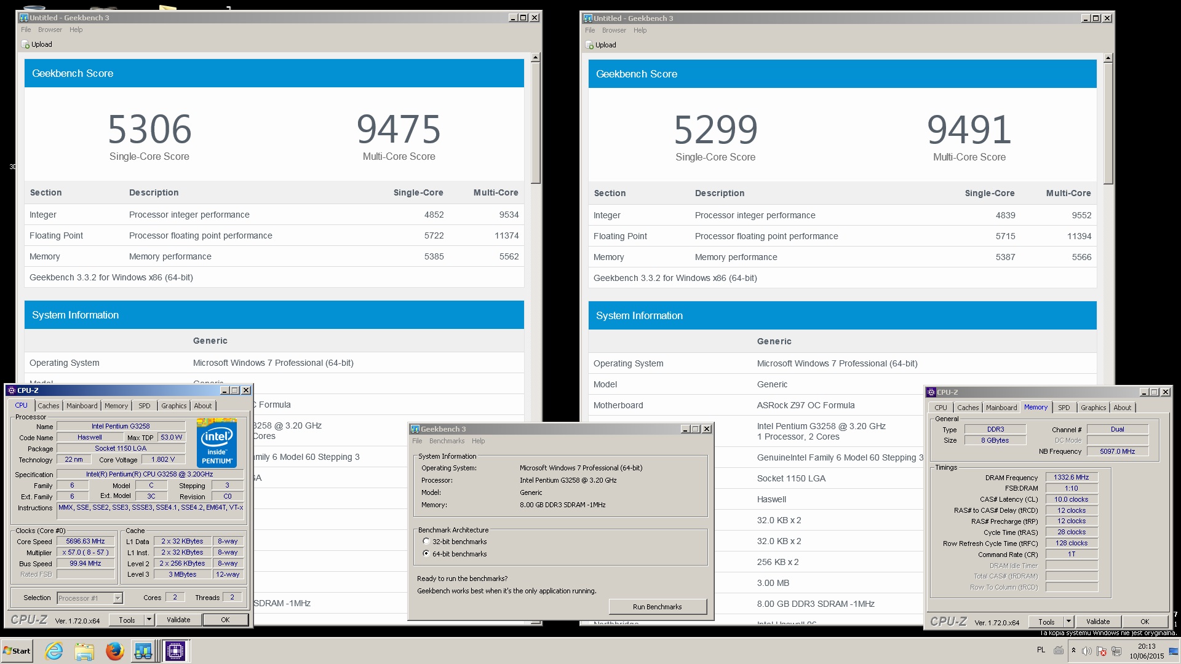Switch to Graphics tab in left CPU-Z
The image size is (1181, 664).
click(x=173, y=406)
